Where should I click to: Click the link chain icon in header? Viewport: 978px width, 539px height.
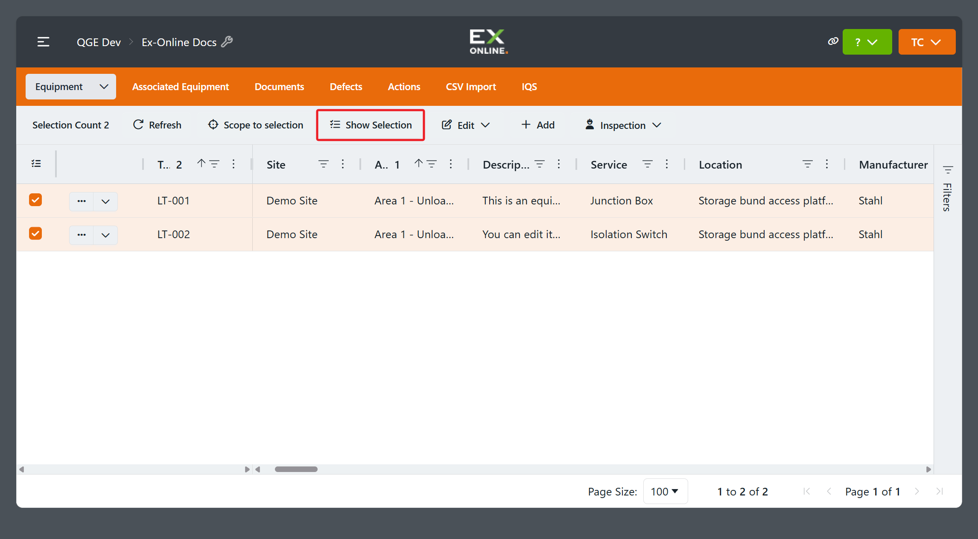pos(833,41)
